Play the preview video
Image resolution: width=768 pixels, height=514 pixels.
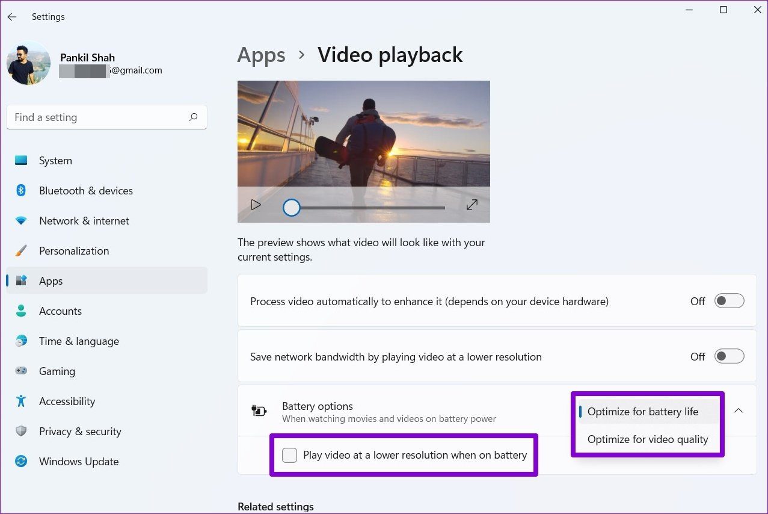point(256,205)
